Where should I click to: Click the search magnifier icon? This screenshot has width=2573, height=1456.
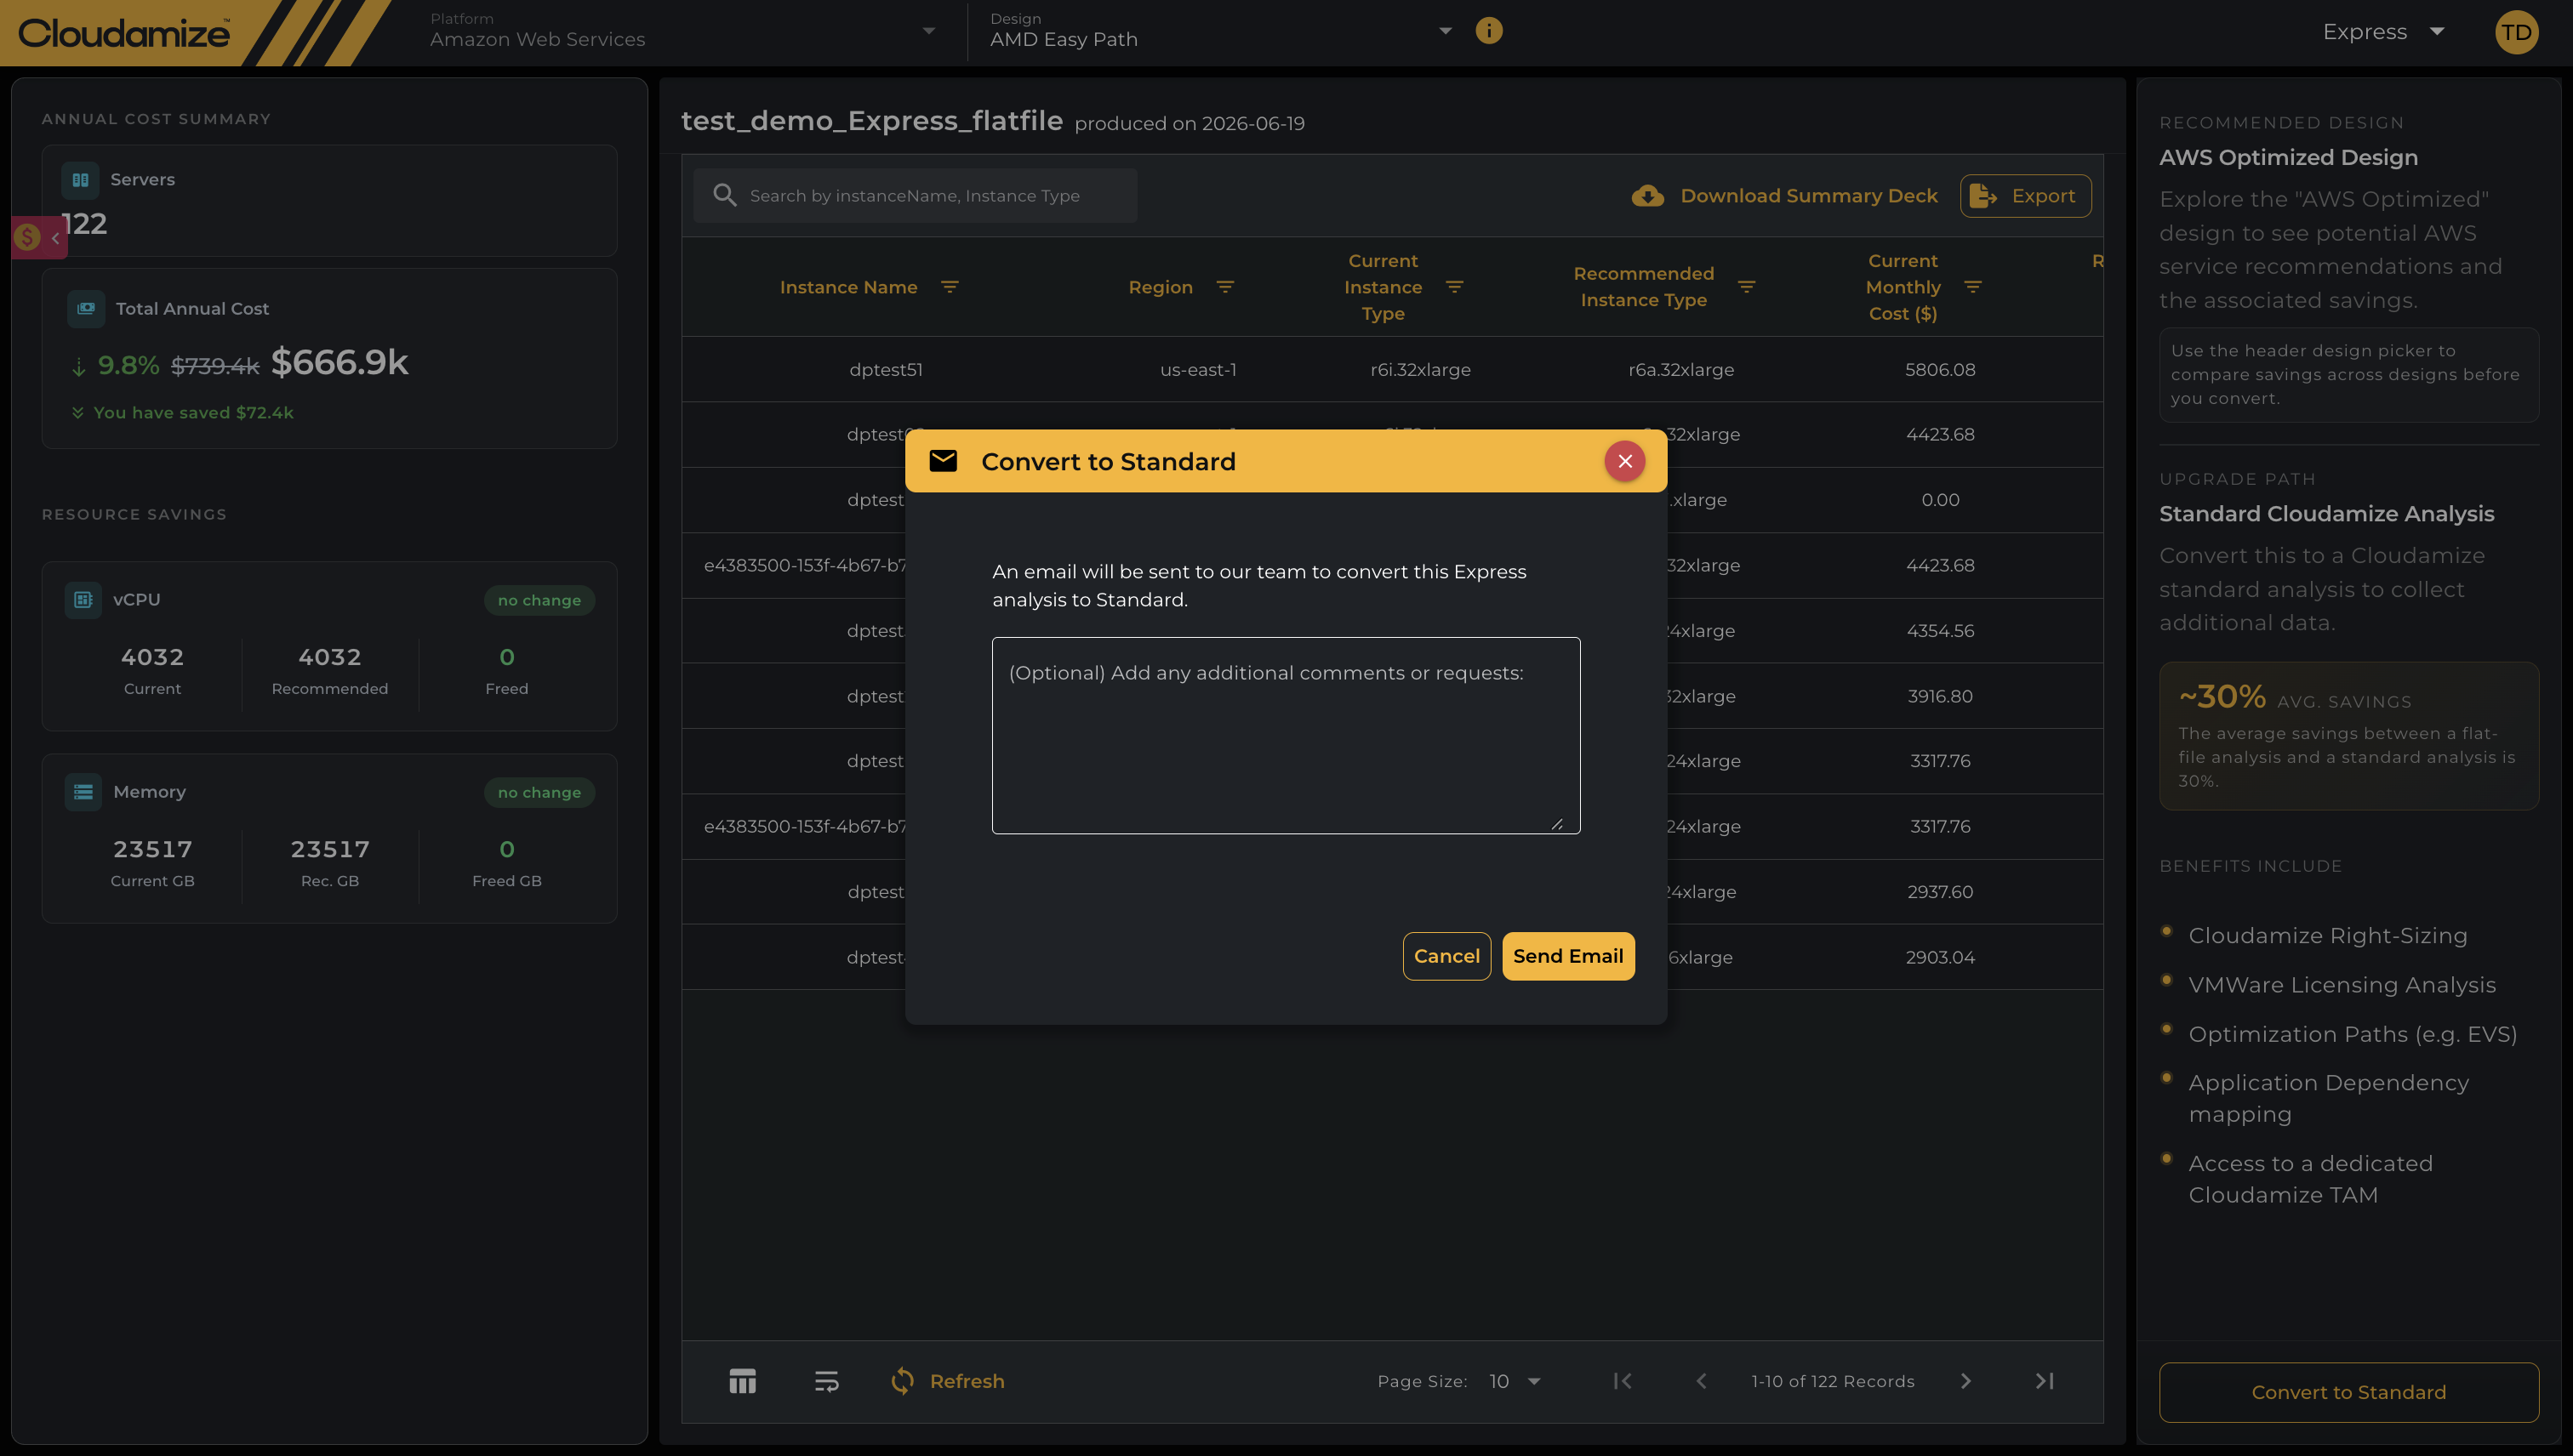(x=724, y=195)
